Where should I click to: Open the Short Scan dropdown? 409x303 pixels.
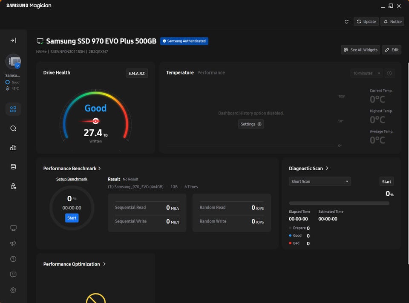(320, 181)
